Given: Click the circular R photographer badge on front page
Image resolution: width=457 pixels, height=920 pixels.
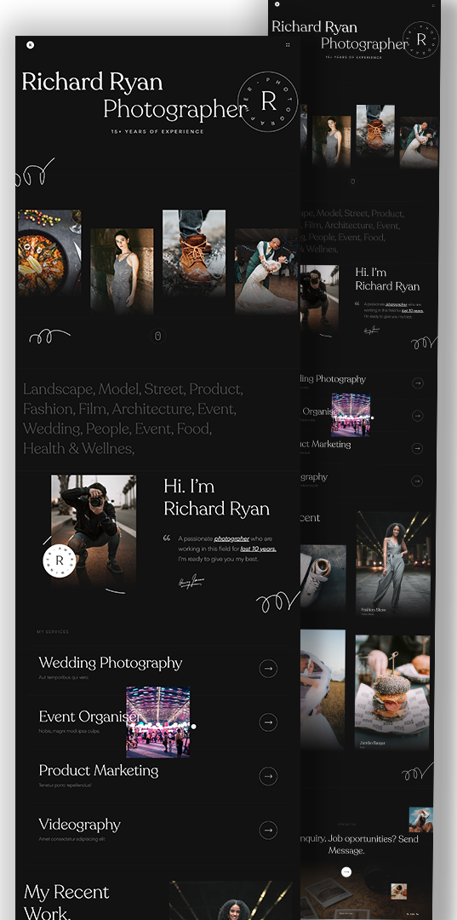Looking at the screenshot, I should tap(268, 101).
